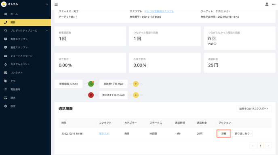Click the 詳細 details button

point(224,134)
